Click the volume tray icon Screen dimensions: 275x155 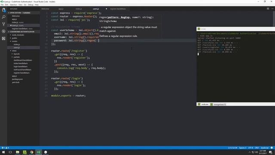257,152
